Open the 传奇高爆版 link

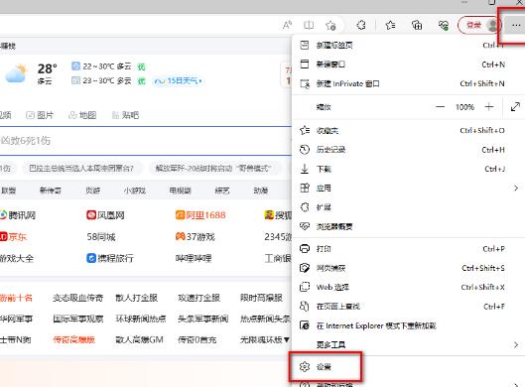point(74,339)
